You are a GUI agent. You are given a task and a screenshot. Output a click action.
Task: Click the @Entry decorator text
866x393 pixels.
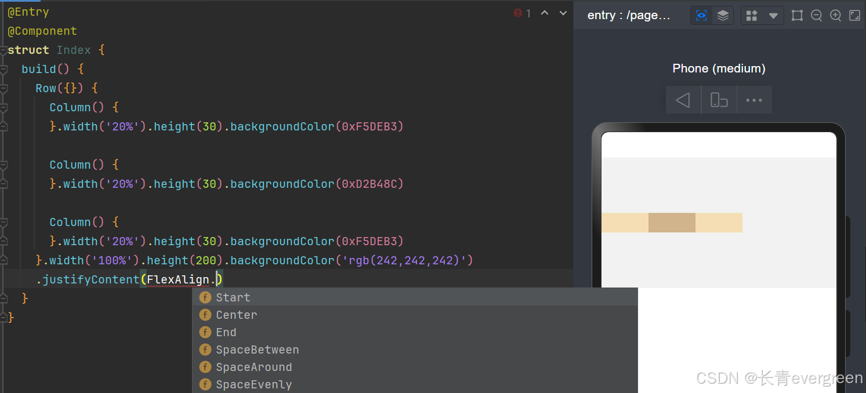(x=28, y=12)
